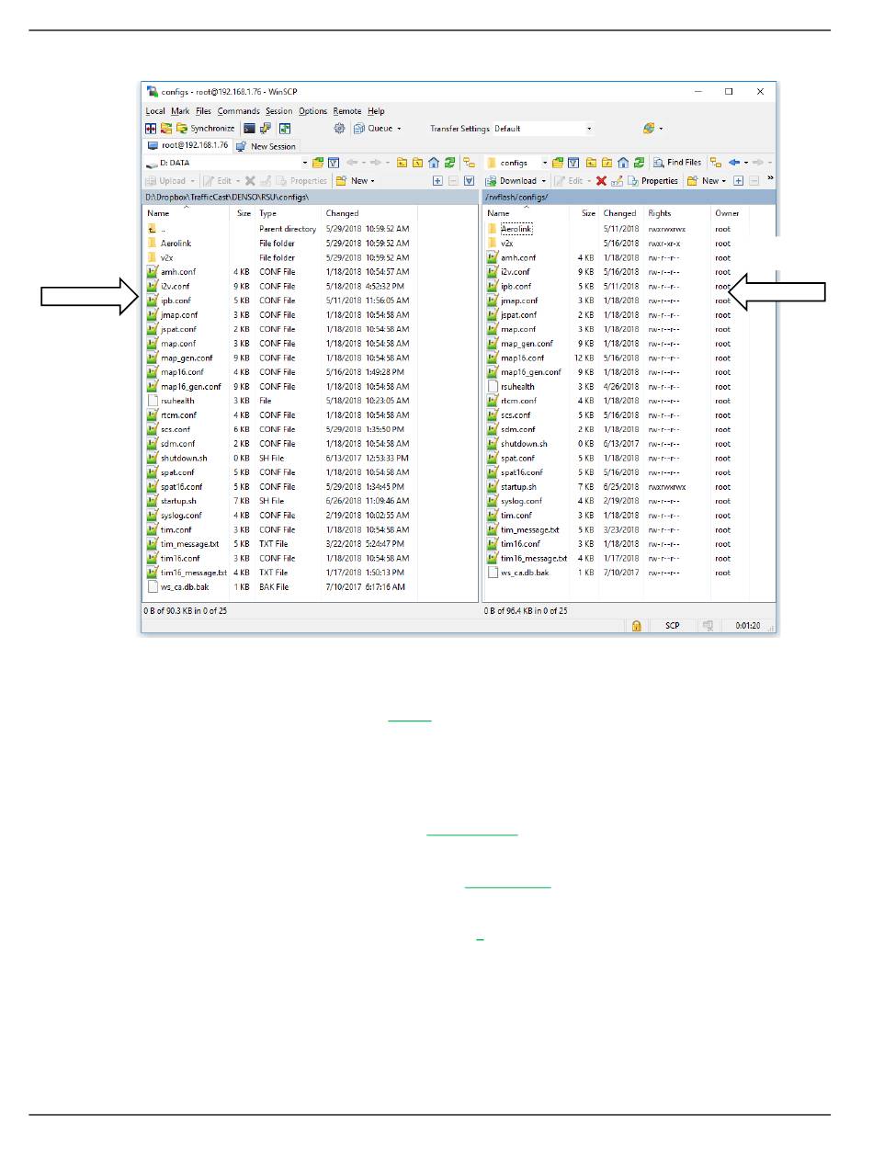Go to local home directory icon
Image resolution: width=873 pixels, height=1158 pixels.
coord(433,163)
